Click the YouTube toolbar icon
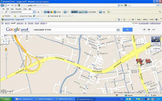This screenshot has height=101, width=162. click(x=48, y=12)
